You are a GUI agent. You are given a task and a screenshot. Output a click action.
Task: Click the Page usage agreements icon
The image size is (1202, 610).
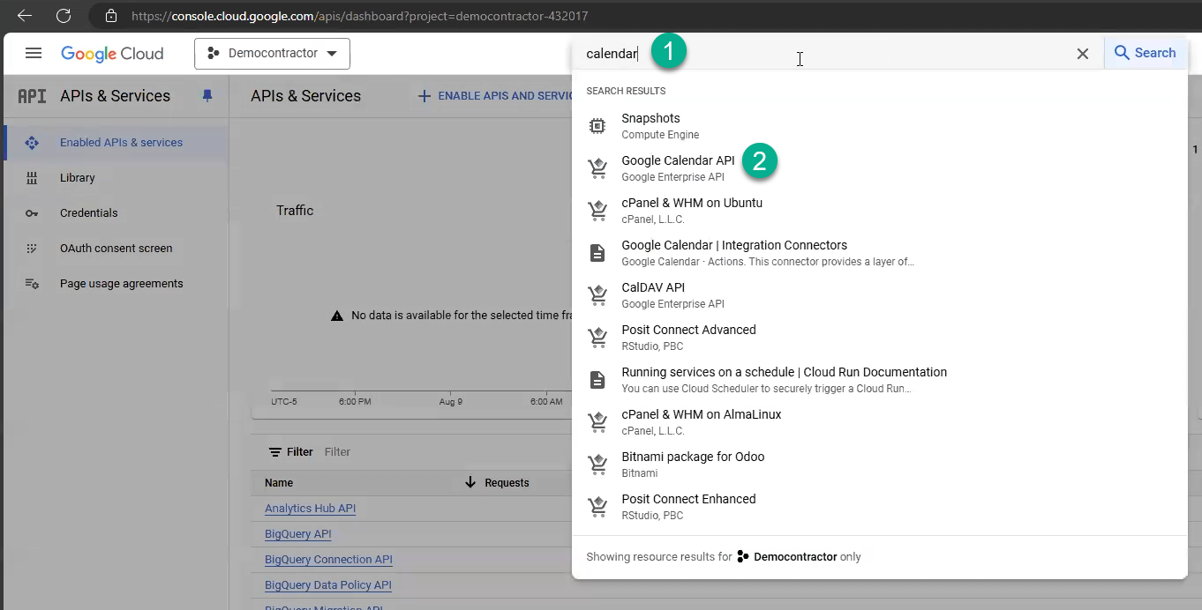tap(32, 284)
